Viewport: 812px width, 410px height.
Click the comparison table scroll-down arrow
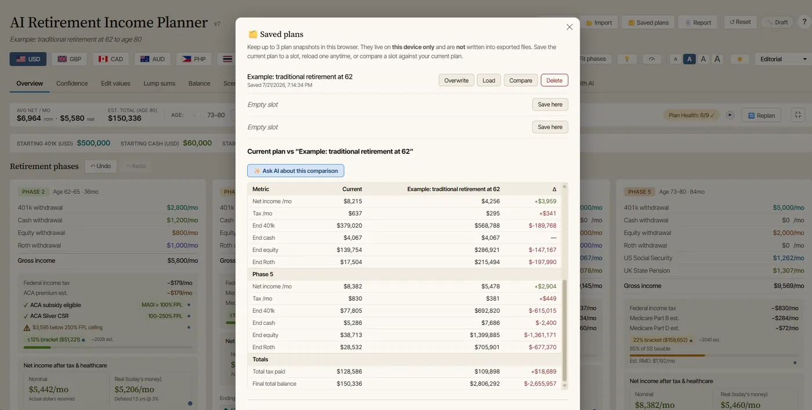[565, 386]
